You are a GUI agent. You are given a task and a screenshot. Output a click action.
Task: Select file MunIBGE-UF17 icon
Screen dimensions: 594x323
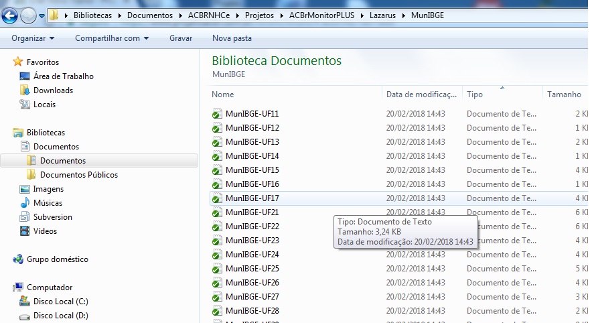pyautogui.click(x=217, y=198)
